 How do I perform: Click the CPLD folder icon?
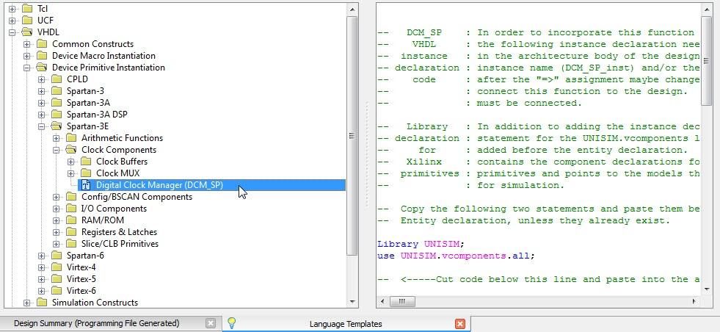point(57,79)
